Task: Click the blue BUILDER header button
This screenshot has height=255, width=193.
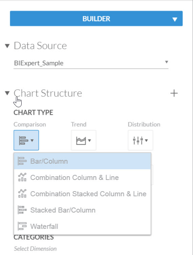Action: coord(96,19)
